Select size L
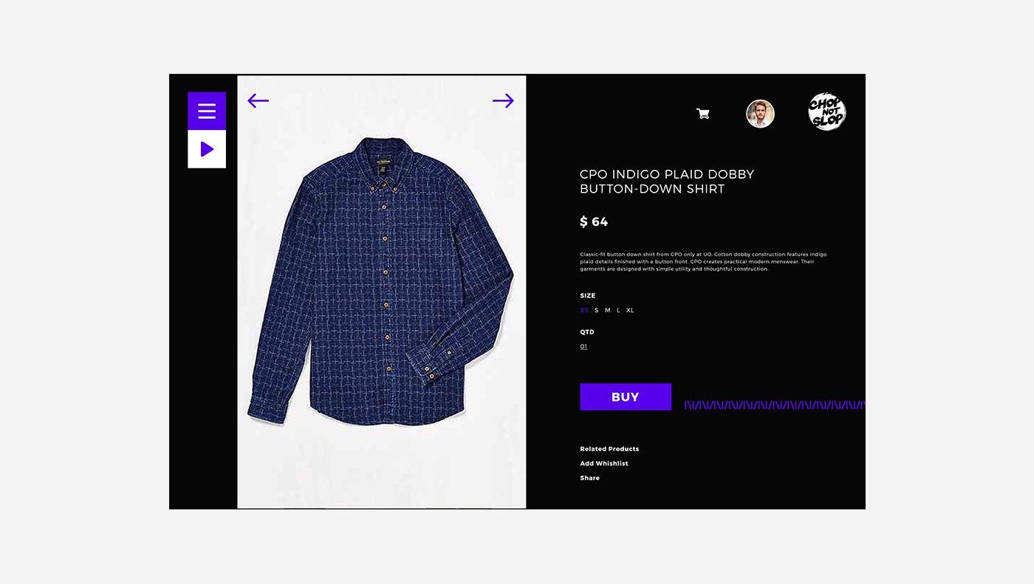The image size is (1034, 584). click(x=618, y=310)
